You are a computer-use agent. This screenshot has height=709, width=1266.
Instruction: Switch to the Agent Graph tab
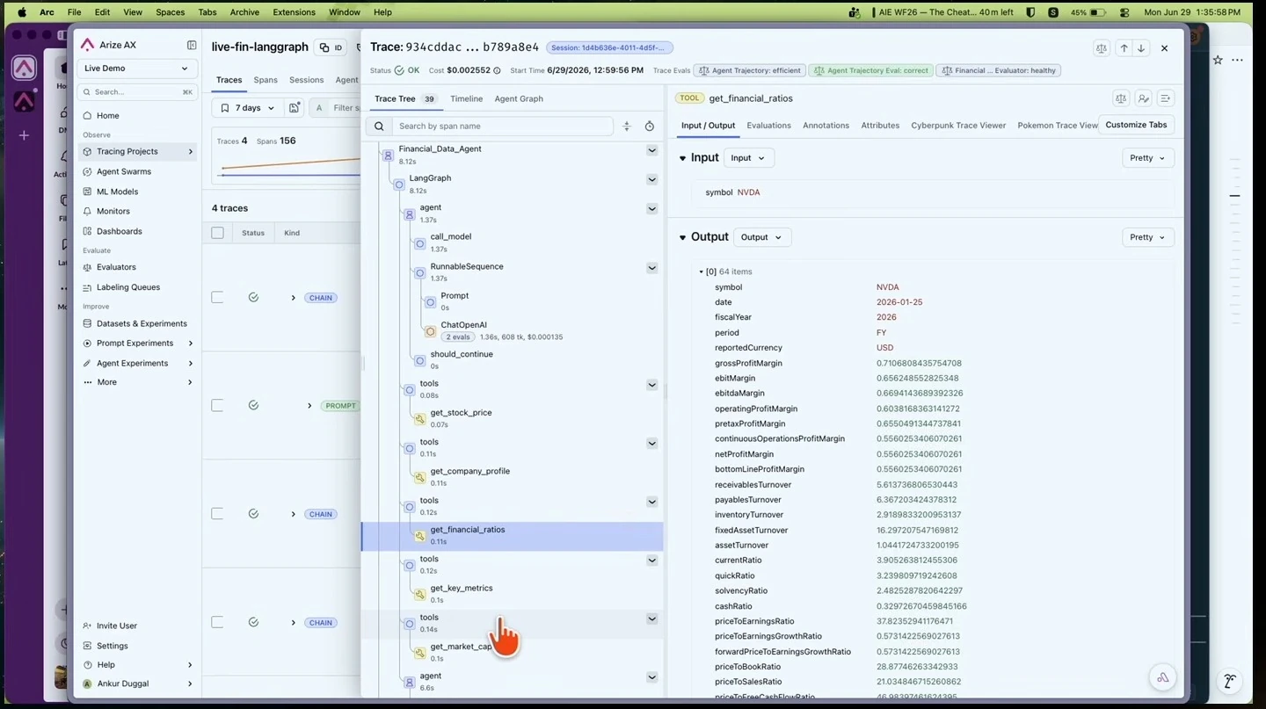[519, 98]
